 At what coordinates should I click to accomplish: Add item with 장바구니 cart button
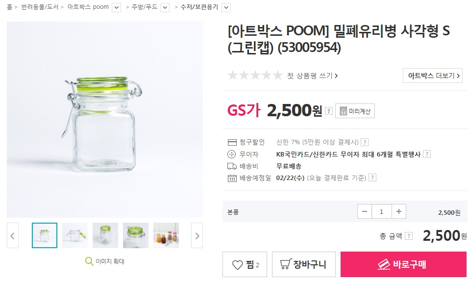tap(303, 265)
